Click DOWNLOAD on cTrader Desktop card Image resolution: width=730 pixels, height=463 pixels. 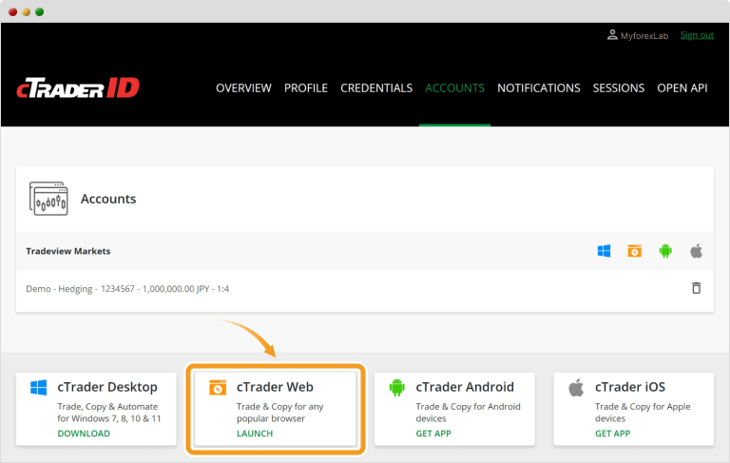84,434
